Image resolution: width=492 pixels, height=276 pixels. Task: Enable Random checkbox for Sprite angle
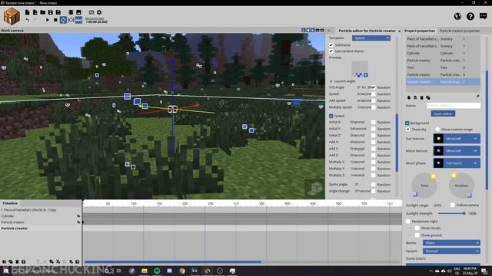pos(374,185)
